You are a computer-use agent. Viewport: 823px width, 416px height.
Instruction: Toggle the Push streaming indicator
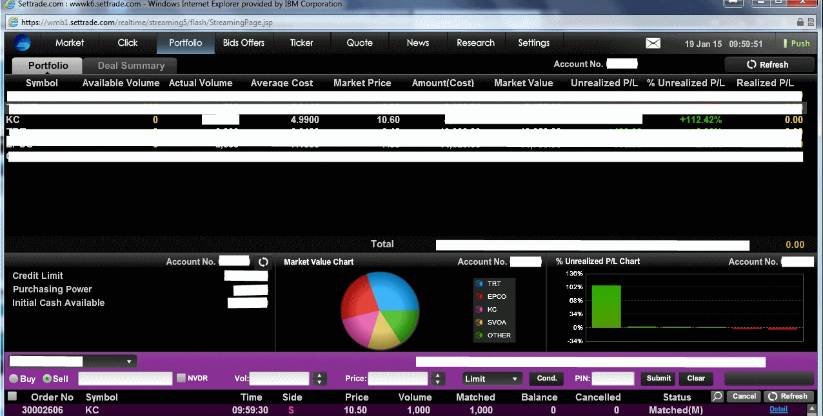tap(796, 44)
